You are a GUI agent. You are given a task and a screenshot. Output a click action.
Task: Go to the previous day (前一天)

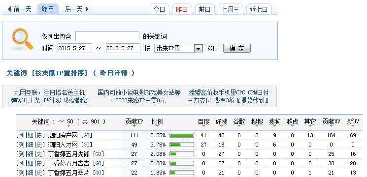tap(19, 9)
